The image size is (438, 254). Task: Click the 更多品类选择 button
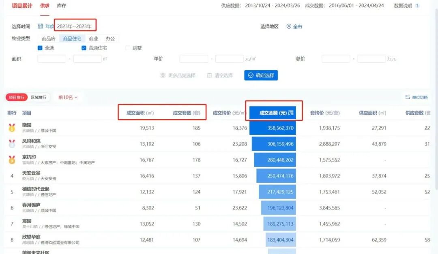coord(178,75)
